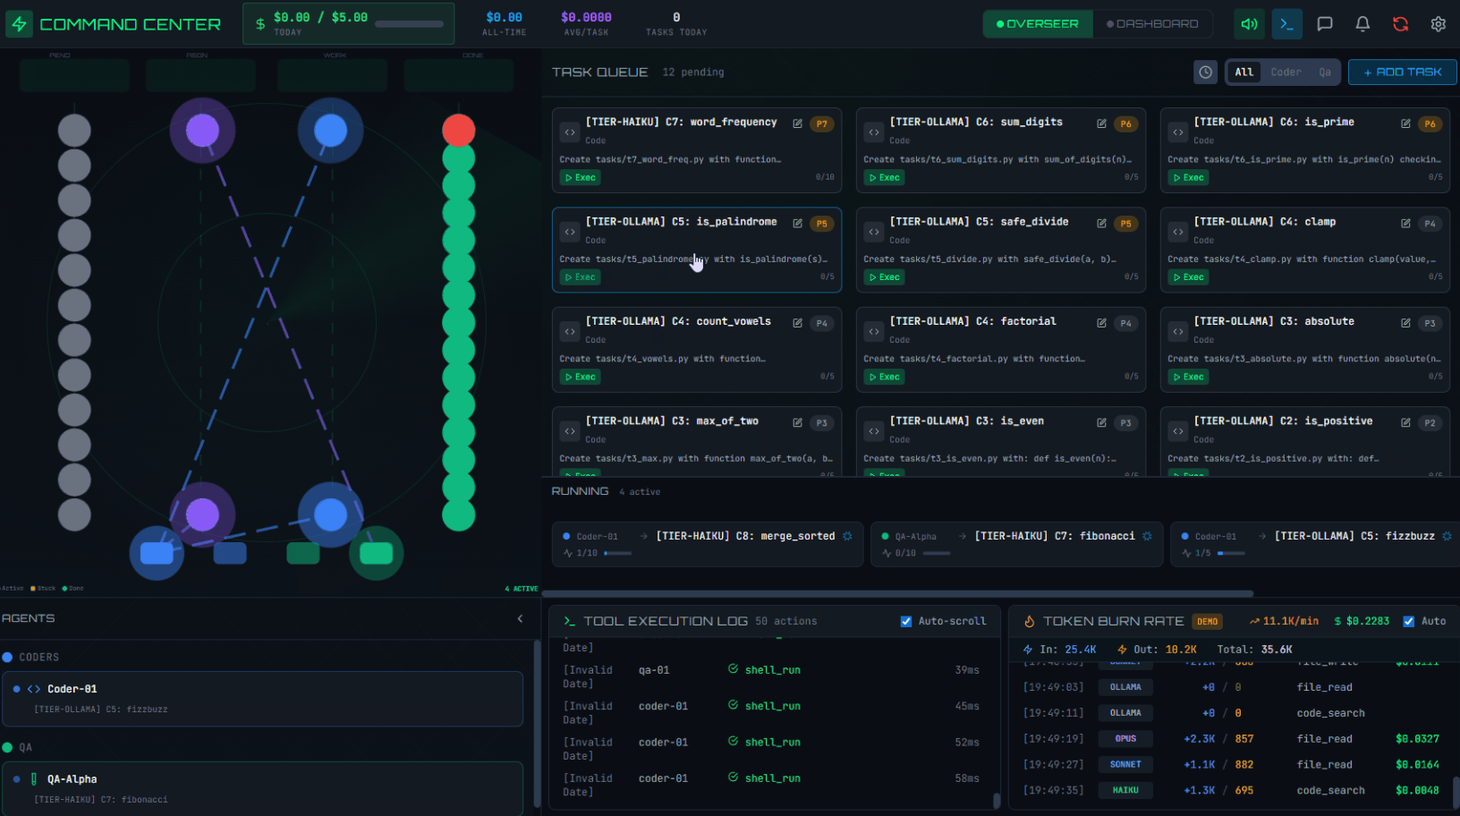Execute the C4: clamp task
The width and height of the screenshot is (1460, 816).
pos(1189,277)
